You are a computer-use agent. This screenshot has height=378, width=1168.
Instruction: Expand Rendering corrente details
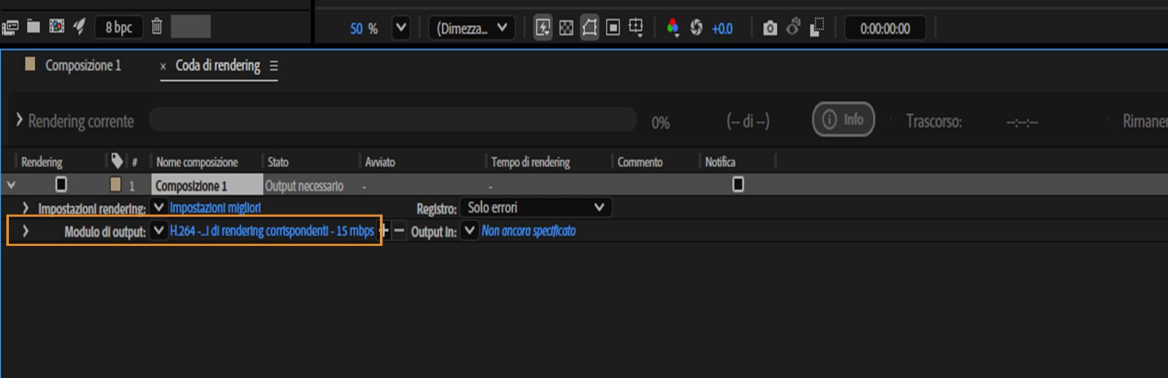pyautogui.click(x=19, y=120)
